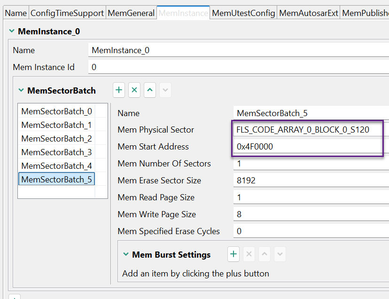389x299 pixels.
Task: Click the Mem Start Address label
Action: (x=153, y=147)
